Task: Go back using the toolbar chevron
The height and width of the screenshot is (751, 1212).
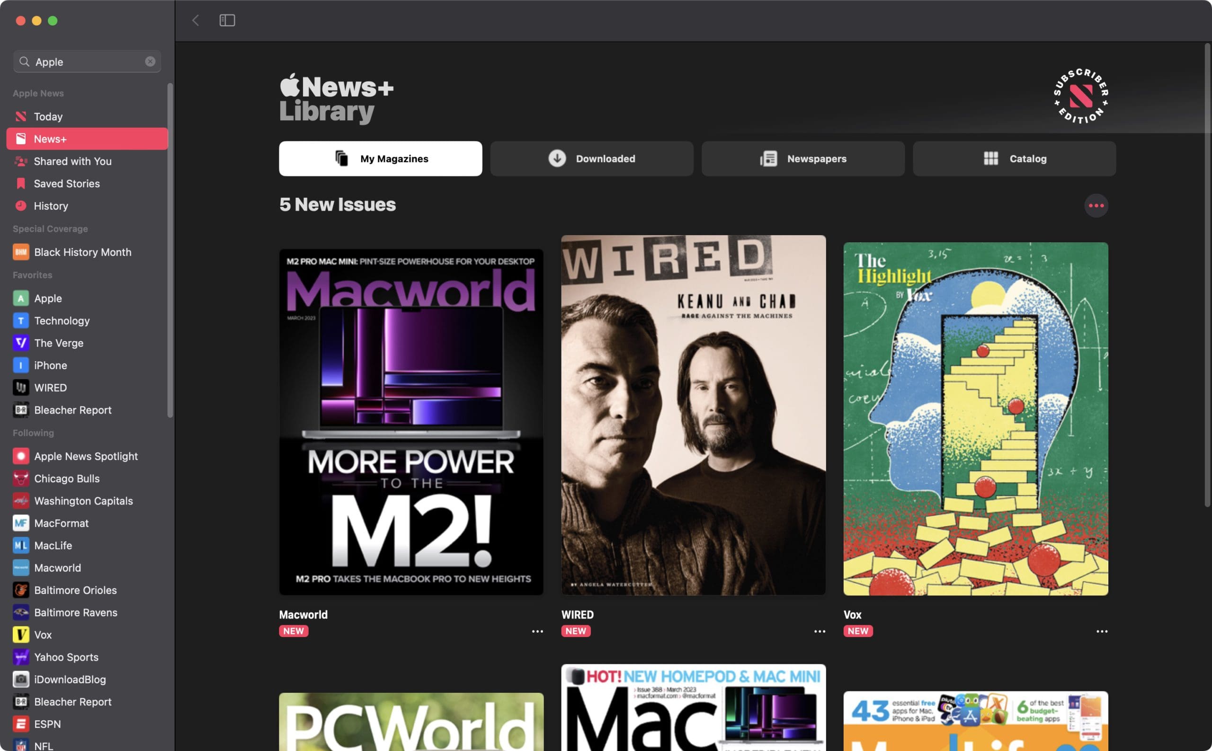Action: [196, 20]
